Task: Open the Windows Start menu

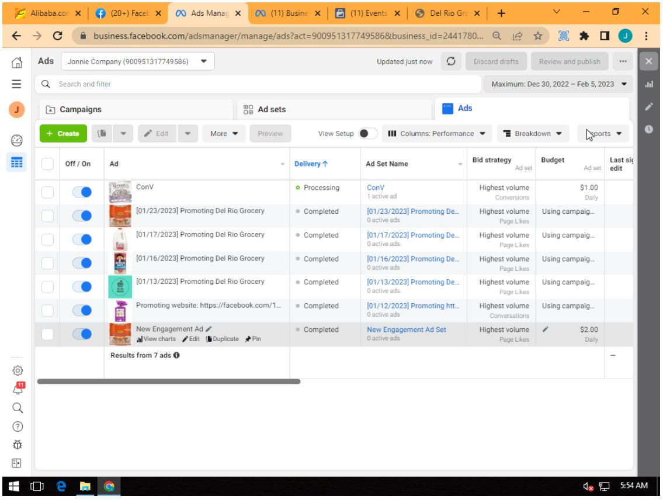Action: (x=13, y=487)
